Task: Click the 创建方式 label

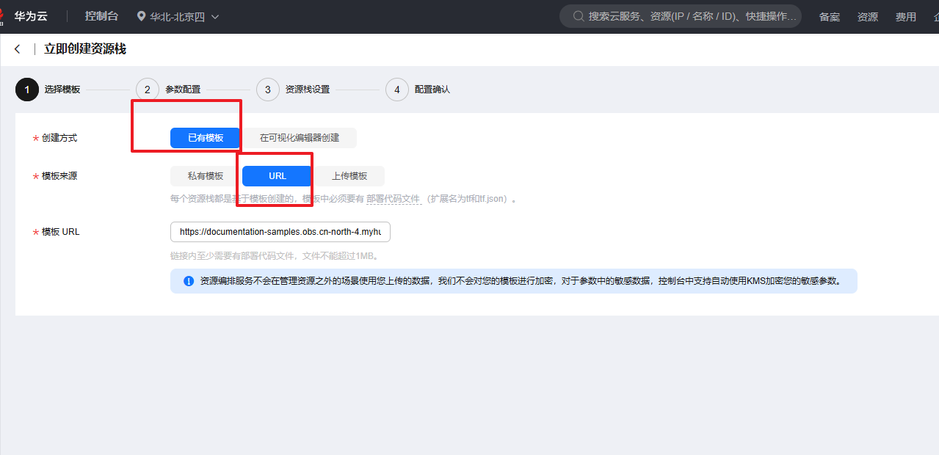Action: pos(59,138)
